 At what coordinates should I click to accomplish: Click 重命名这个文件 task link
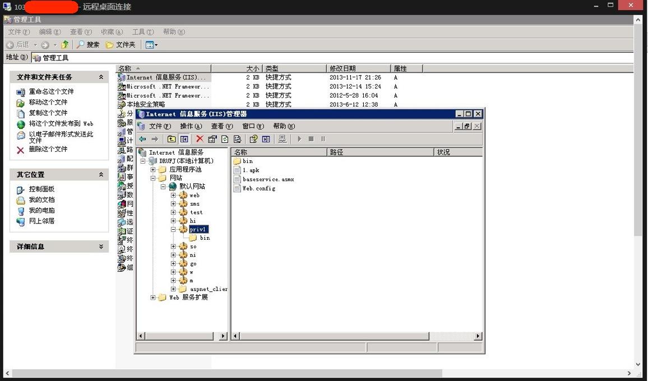[x=51, y=91]
